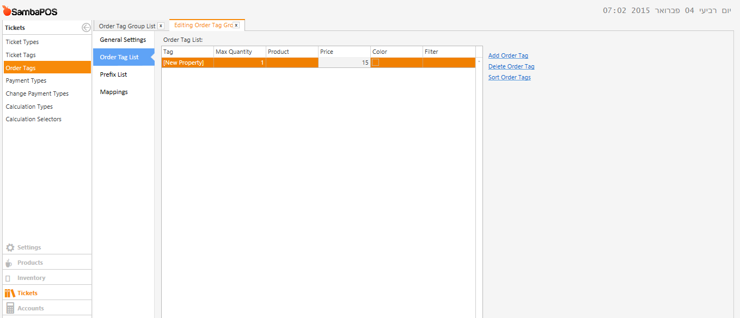Toggle the Color checkbox in the tag row

375,63
